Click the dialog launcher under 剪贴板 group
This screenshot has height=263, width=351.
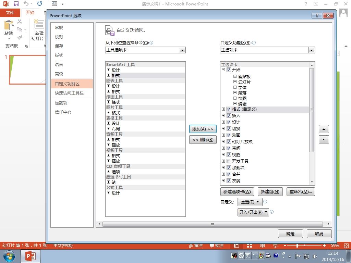[26, 46]
